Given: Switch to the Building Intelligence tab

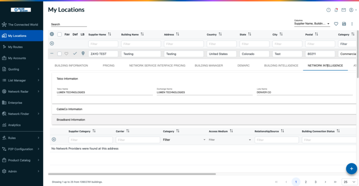Looking at the screenshot, I should click(x=281, y=66).
